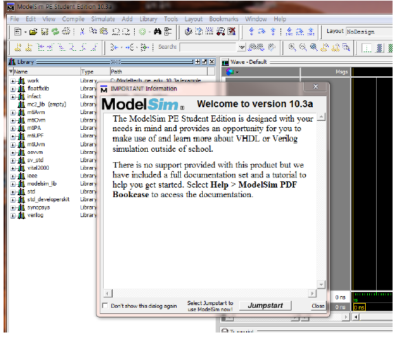Viewport: 396px width, 338px height.
Task: Expand the std_developerskit library
Action: pos(12,200)
